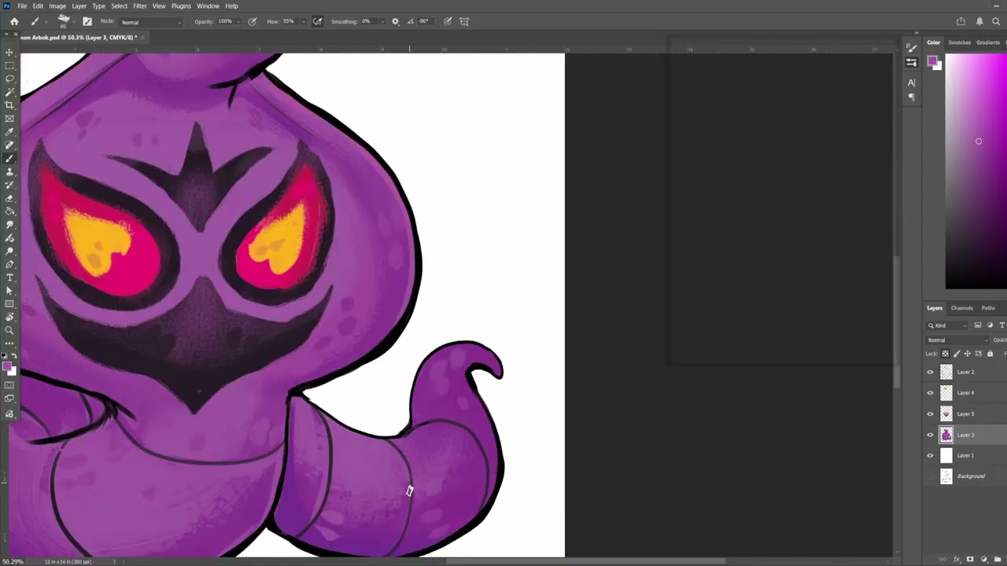1007x566 pixels.
Task: Select the Pen tool
Action: tap(9, 264)
